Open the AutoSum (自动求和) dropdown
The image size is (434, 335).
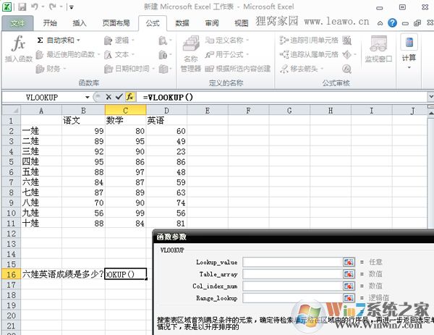(59, 41)
